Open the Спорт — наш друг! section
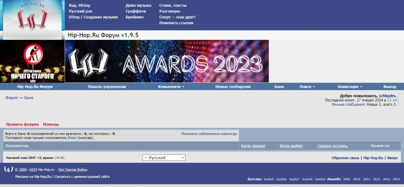The width and height of the screenshot is (404, 187). [177, 17]
